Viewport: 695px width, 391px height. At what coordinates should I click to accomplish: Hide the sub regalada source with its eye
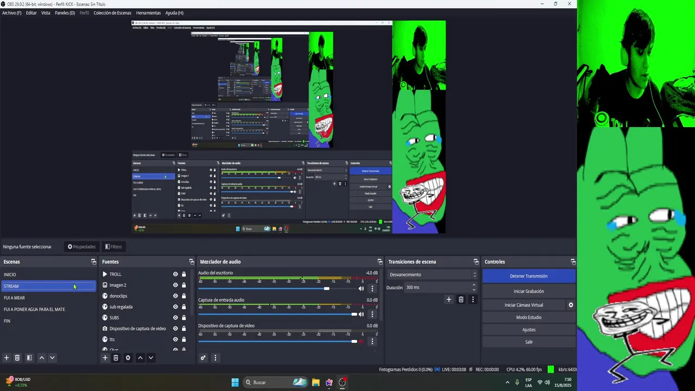175,307
